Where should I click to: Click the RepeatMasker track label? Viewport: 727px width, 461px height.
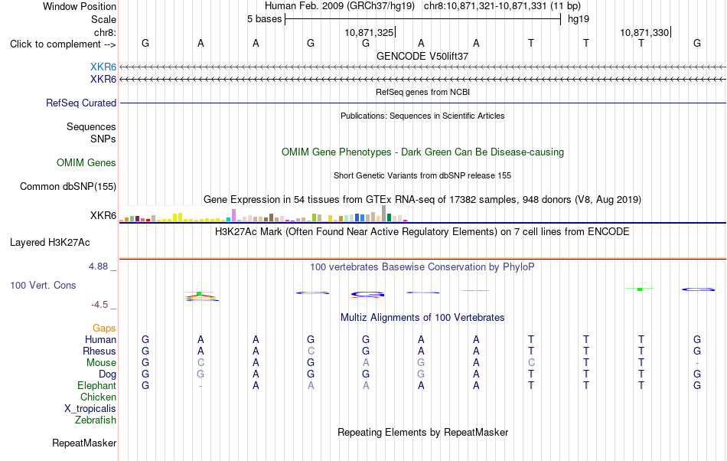tap(84, 443)
